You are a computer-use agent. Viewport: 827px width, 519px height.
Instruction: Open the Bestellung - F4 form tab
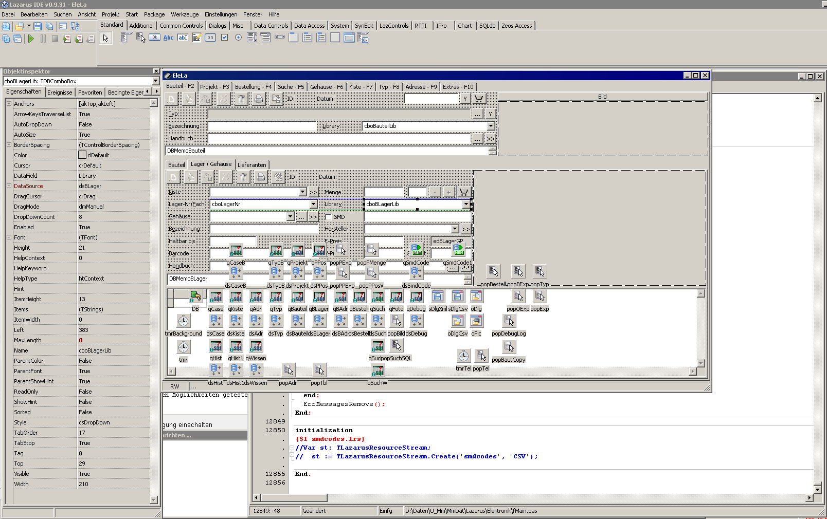coord(253,87)
